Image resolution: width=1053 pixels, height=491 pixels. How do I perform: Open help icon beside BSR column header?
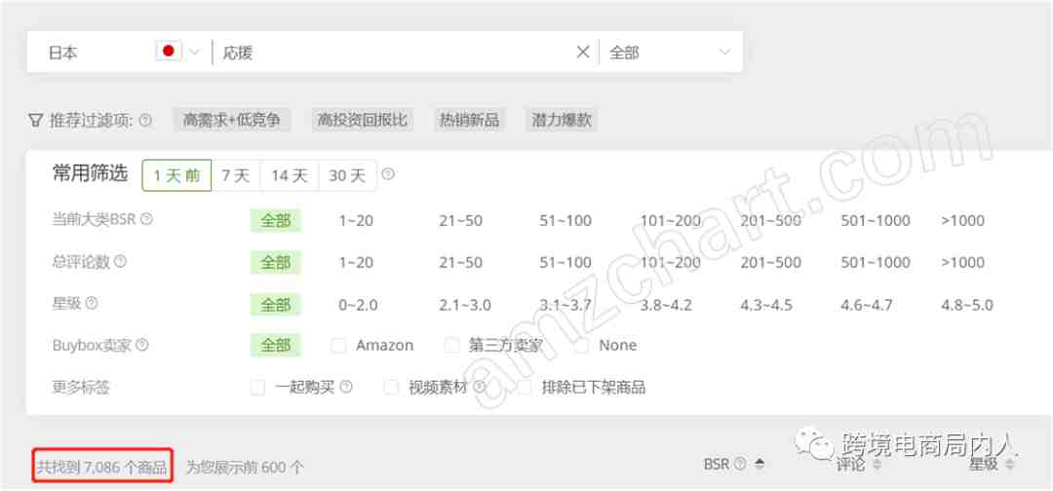point(740,464)
